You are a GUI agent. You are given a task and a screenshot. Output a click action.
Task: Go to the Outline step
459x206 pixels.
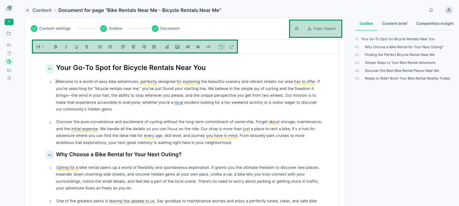[111, 29]
